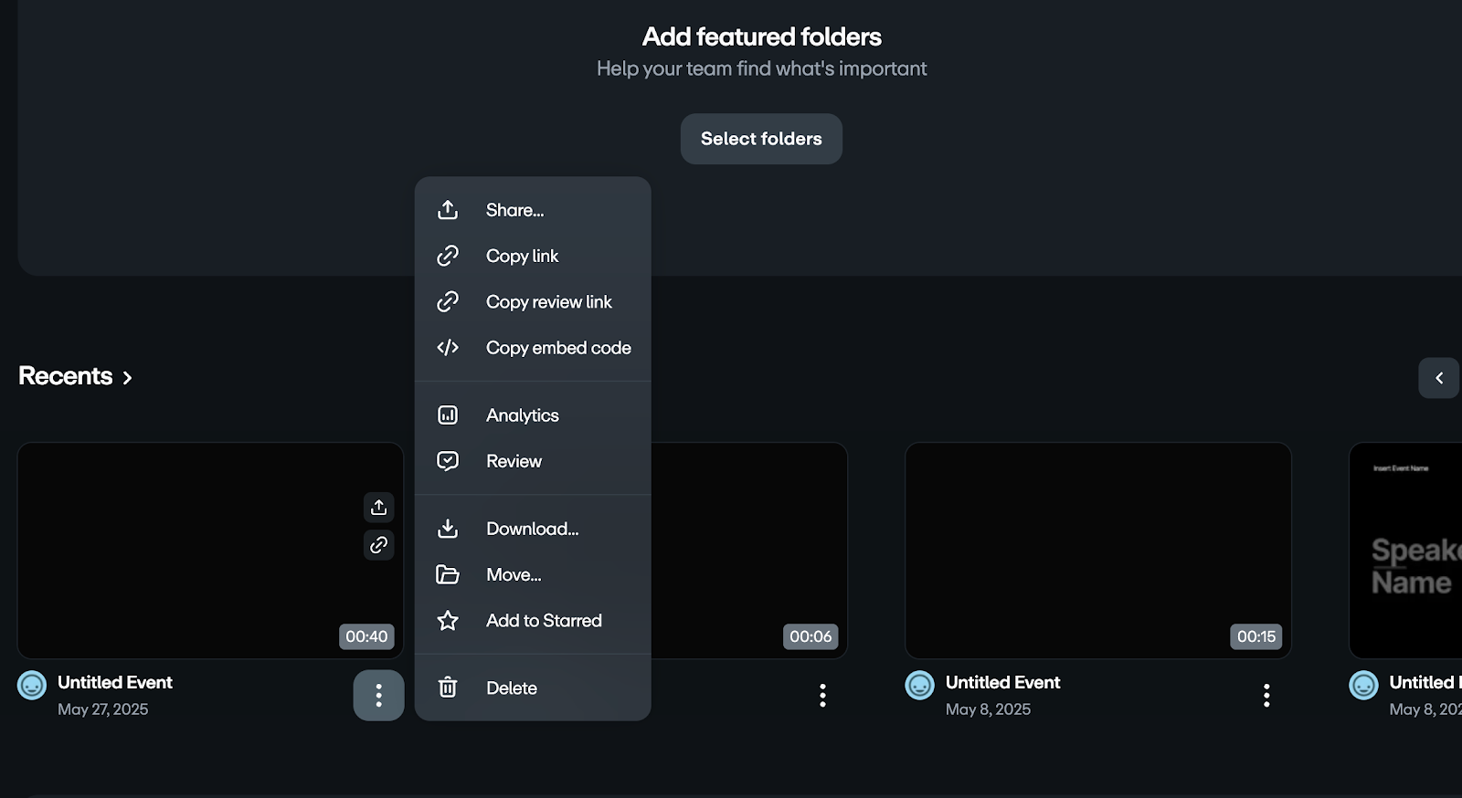Open the 00:15 Untitled Event video thumbnail
Viewport: 1462px width, 798px height.
tap(1097, 551)
